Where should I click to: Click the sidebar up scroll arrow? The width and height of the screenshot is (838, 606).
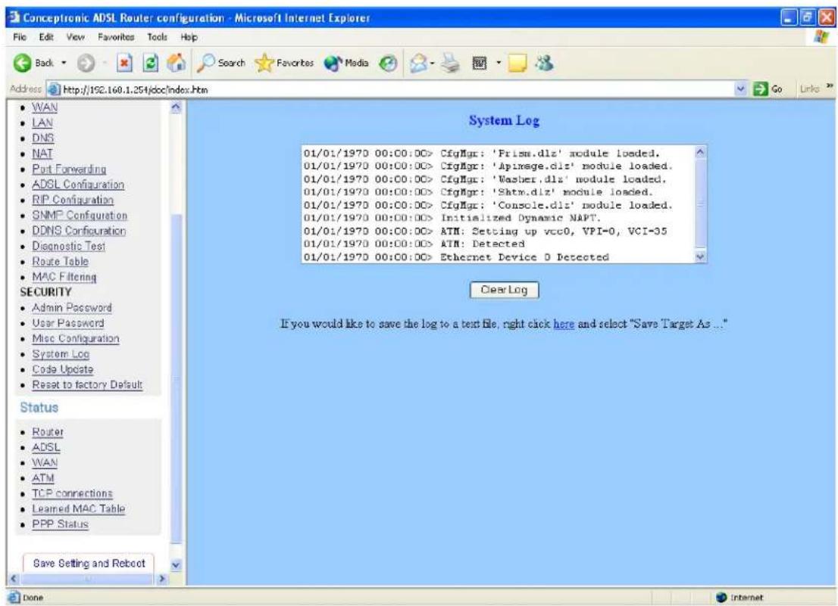[176, 107]
